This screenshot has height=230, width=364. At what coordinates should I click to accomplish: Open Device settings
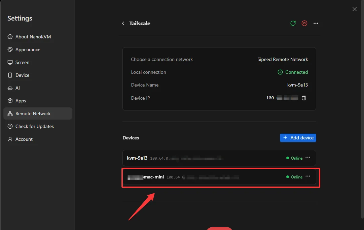[38, 75]
